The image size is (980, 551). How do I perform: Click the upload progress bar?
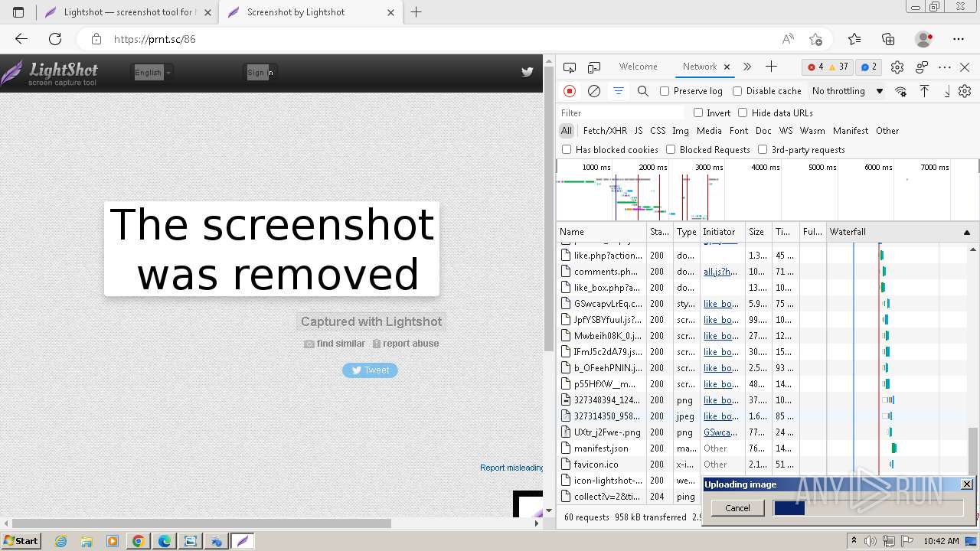pyautogui.click(x=868, y=508)
